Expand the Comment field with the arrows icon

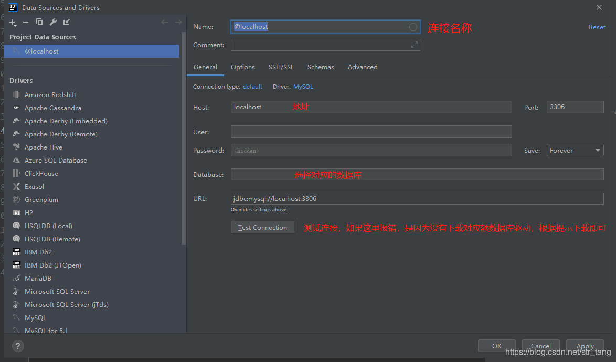tap(414, 45)
